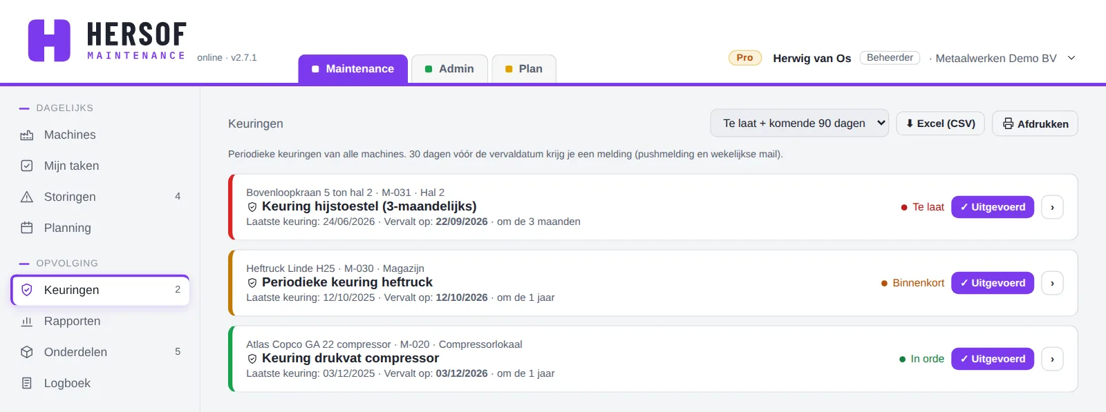Click shield icon beside Periodieke keuring heftruck
The width and height of the screenshot is (1106, 412).
click(252, 283)
